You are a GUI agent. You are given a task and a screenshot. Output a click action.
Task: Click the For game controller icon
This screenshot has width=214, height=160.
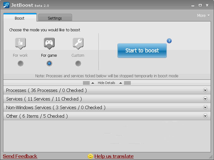[49, 43]
